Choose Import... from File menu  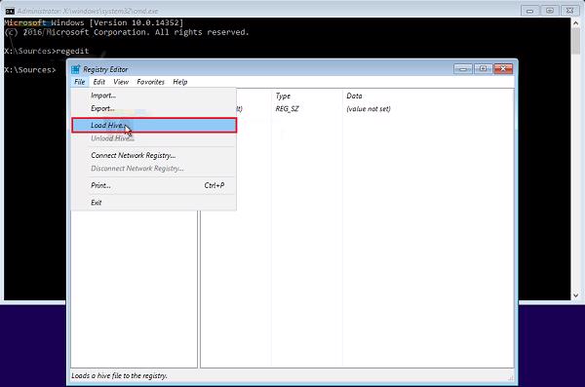(154, 96)
